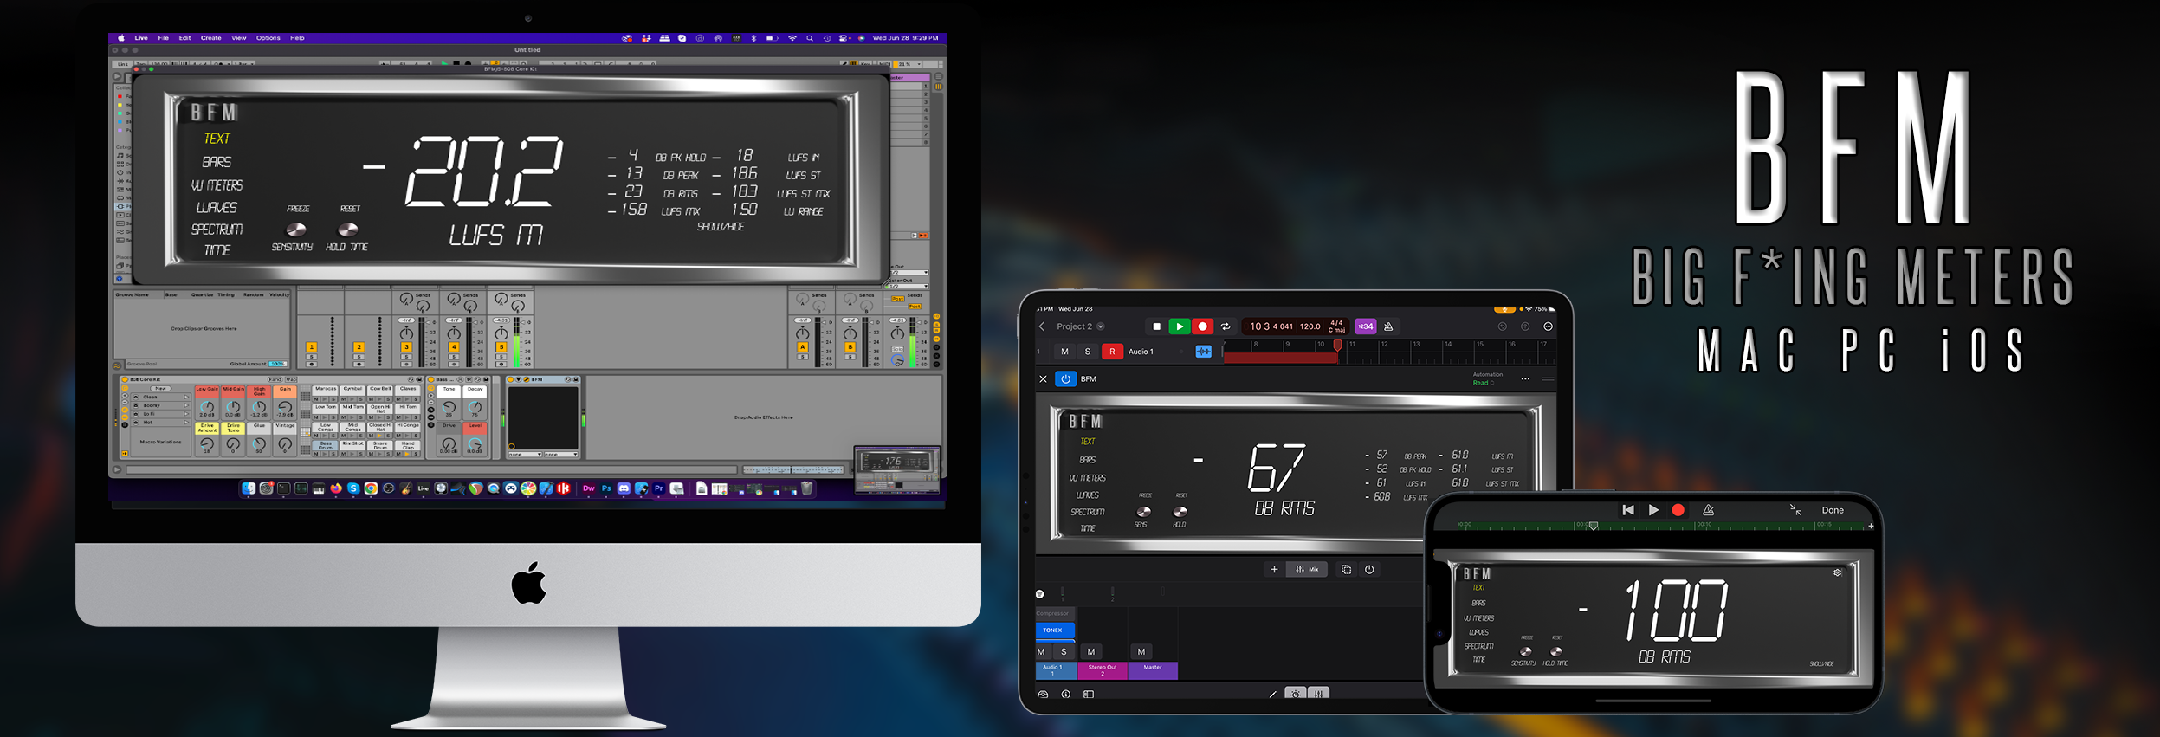Click the Global Amount field in Groove Pool
The height and width of the screenshot is (737, 2160).
coord(278,364)
